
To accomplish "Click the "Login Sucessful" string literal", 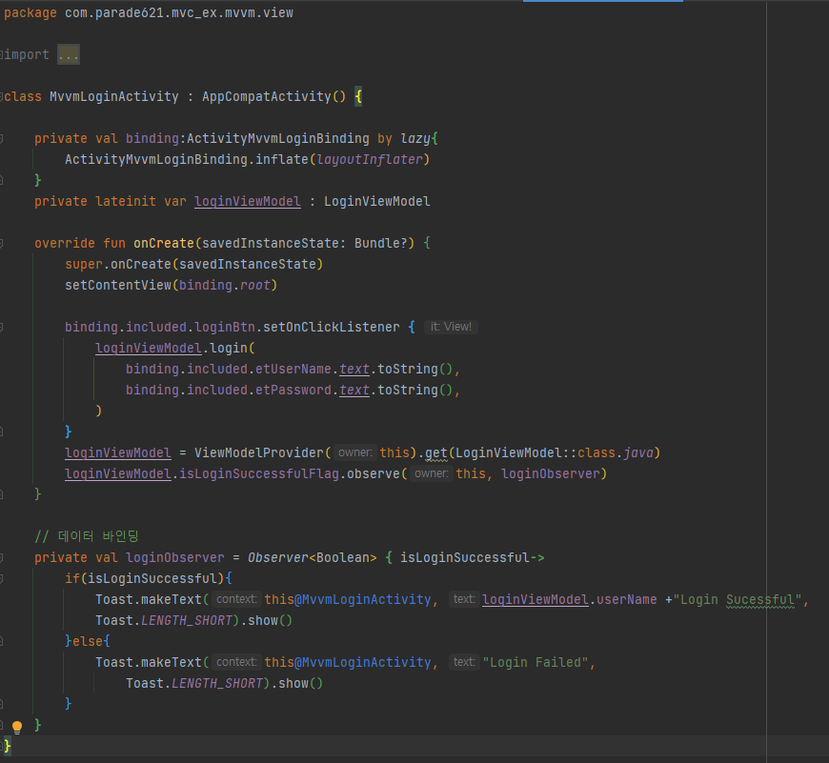I will click(737, 600).
